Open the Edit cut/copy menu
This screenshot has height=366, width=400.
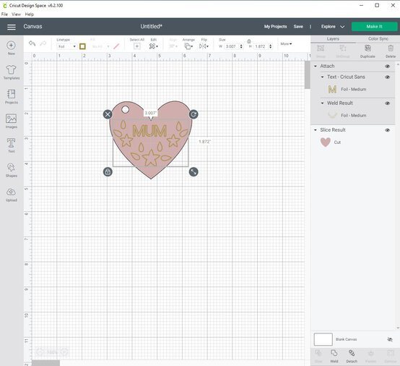coord(153,46)
